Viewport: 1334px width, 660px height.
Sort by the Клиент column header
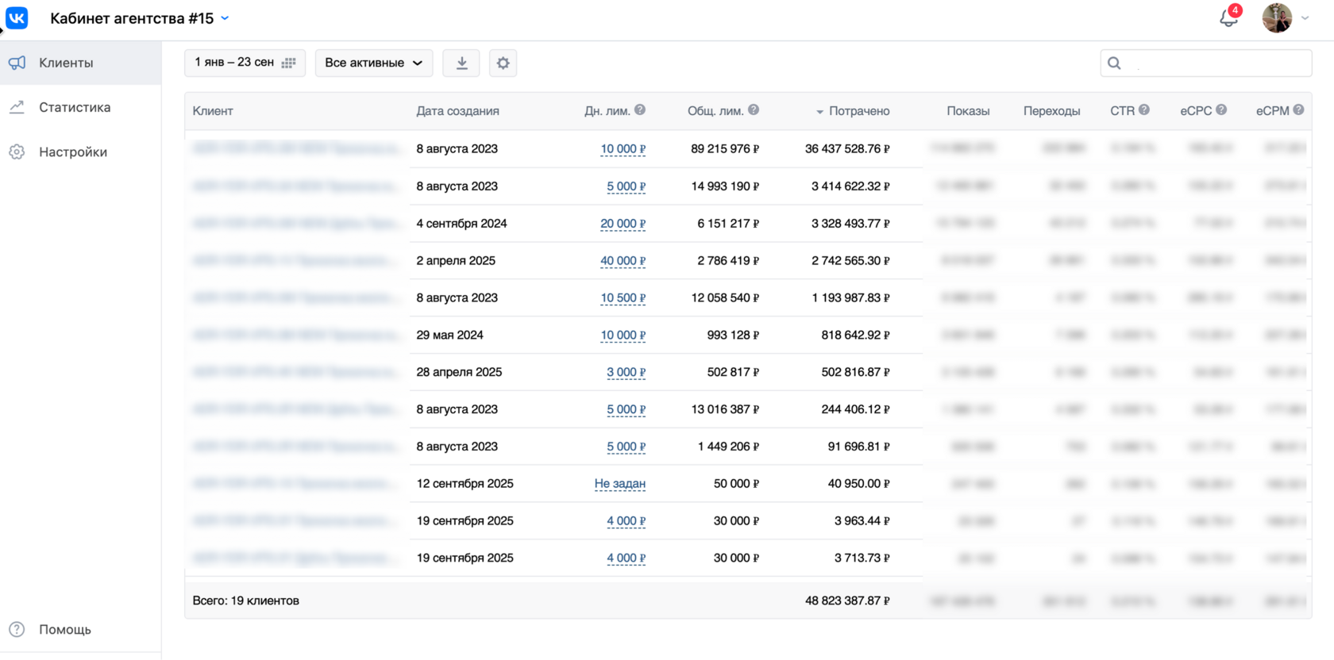[213, 111]
